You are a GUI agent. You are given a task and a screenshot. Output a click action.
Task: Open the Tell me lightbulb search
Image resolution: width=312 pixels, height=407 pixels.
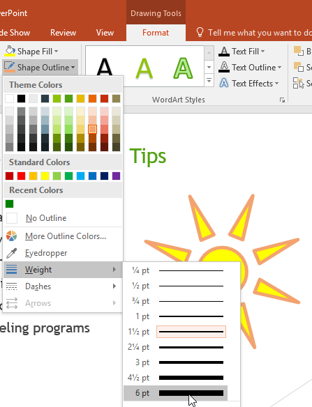click(200, 33)
